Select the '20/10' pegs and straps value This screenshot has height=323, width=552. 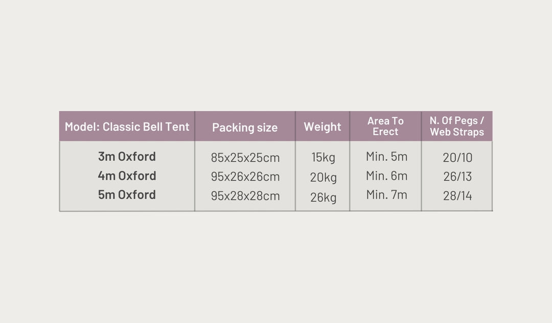point(457,158)
